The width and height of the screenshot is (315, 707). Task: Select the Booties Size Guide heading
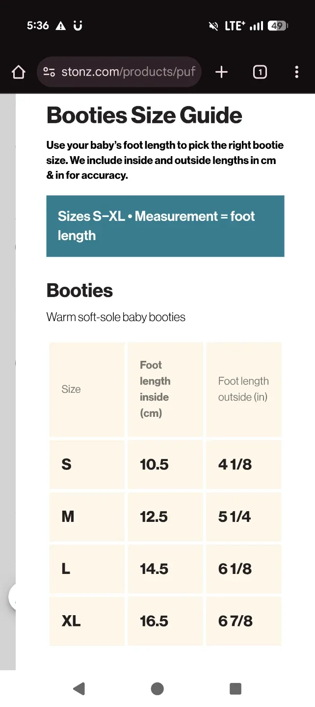[144, 115]
